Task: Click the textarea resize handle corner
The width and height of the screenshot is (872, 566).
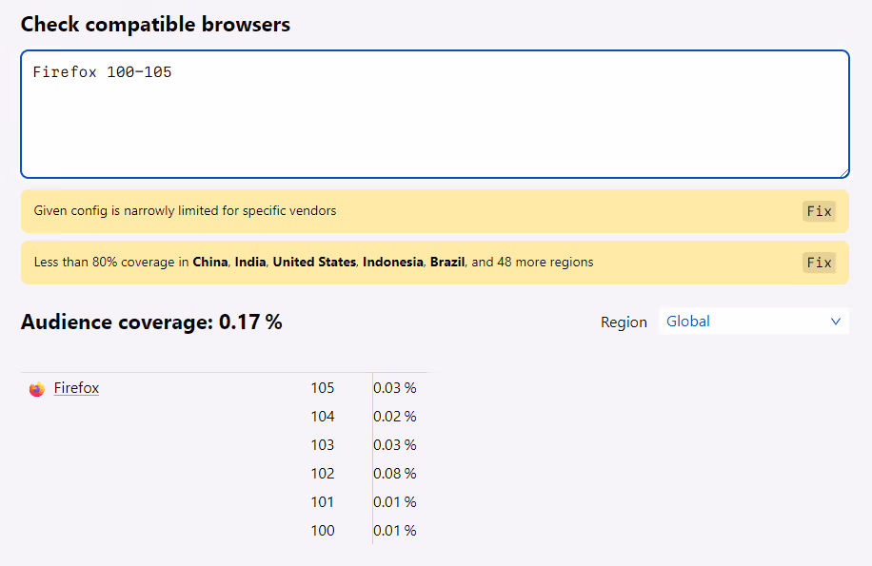Action: [x=844, y=173]
